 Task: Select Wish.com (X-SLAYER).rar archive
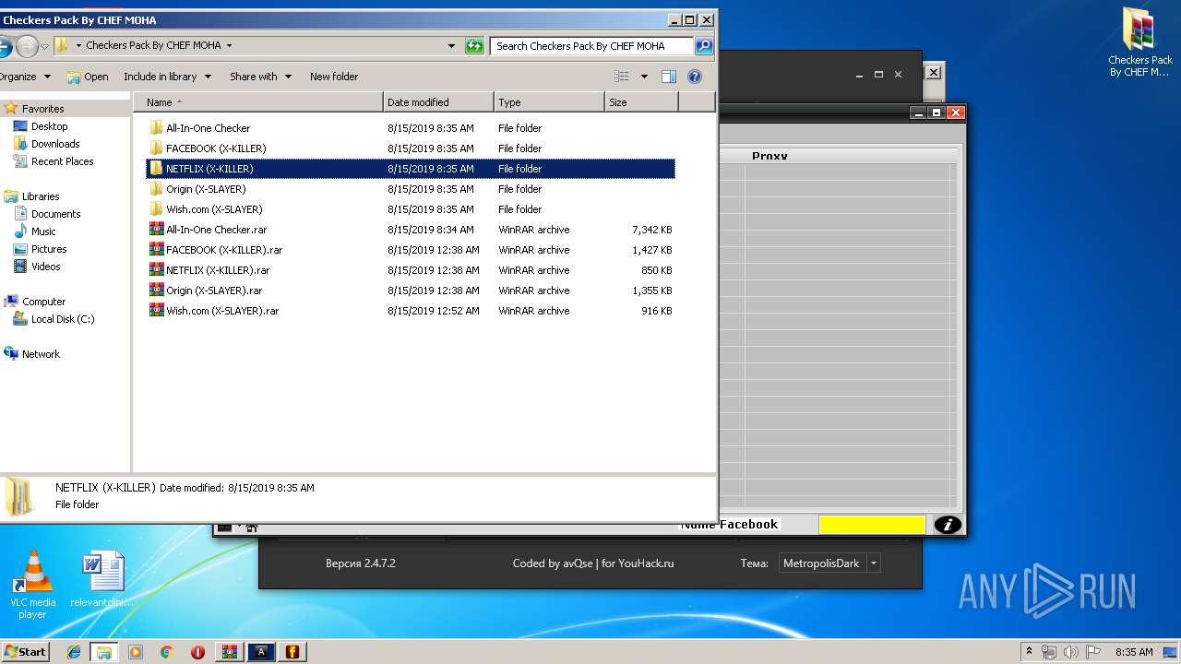pyautogui.click(x=221, y=311)
